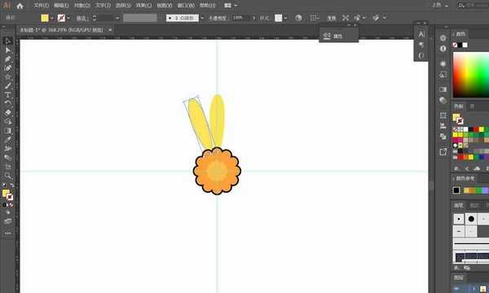
Task: Swap fill and stroke in toolbar
Action: tap(11, 186)
